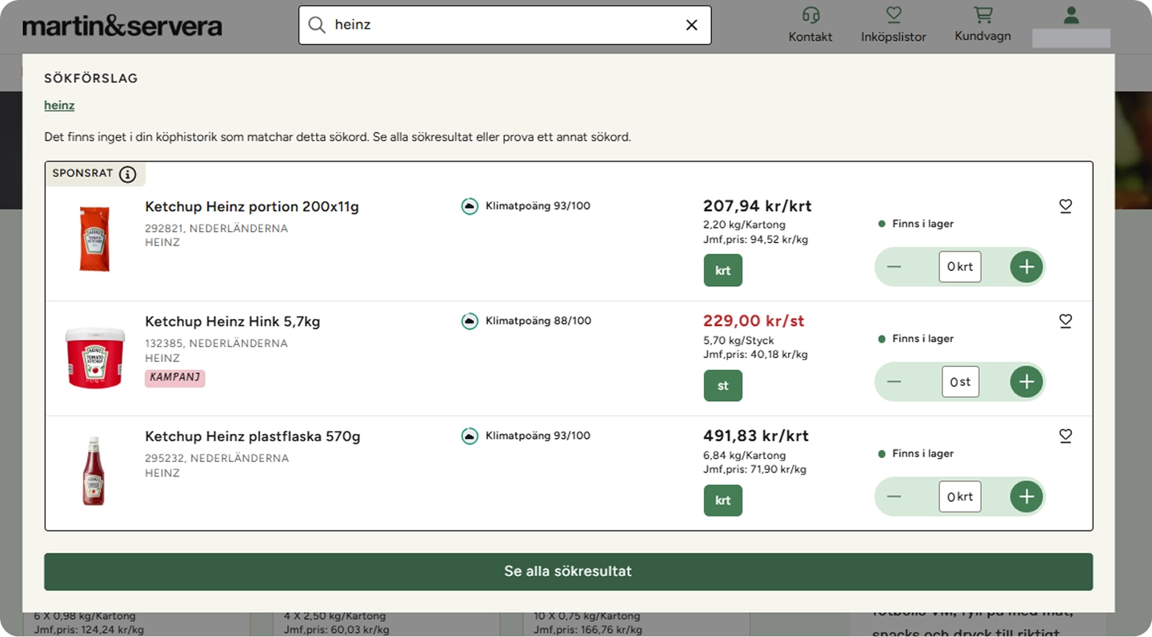Screen dimensions: 1152x637
Task: Click the Kontakt label in header
Action: (810, 37)
